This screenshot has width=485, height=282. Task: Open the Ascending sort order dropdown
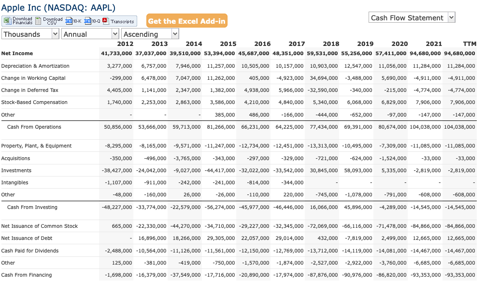point(150,34)
